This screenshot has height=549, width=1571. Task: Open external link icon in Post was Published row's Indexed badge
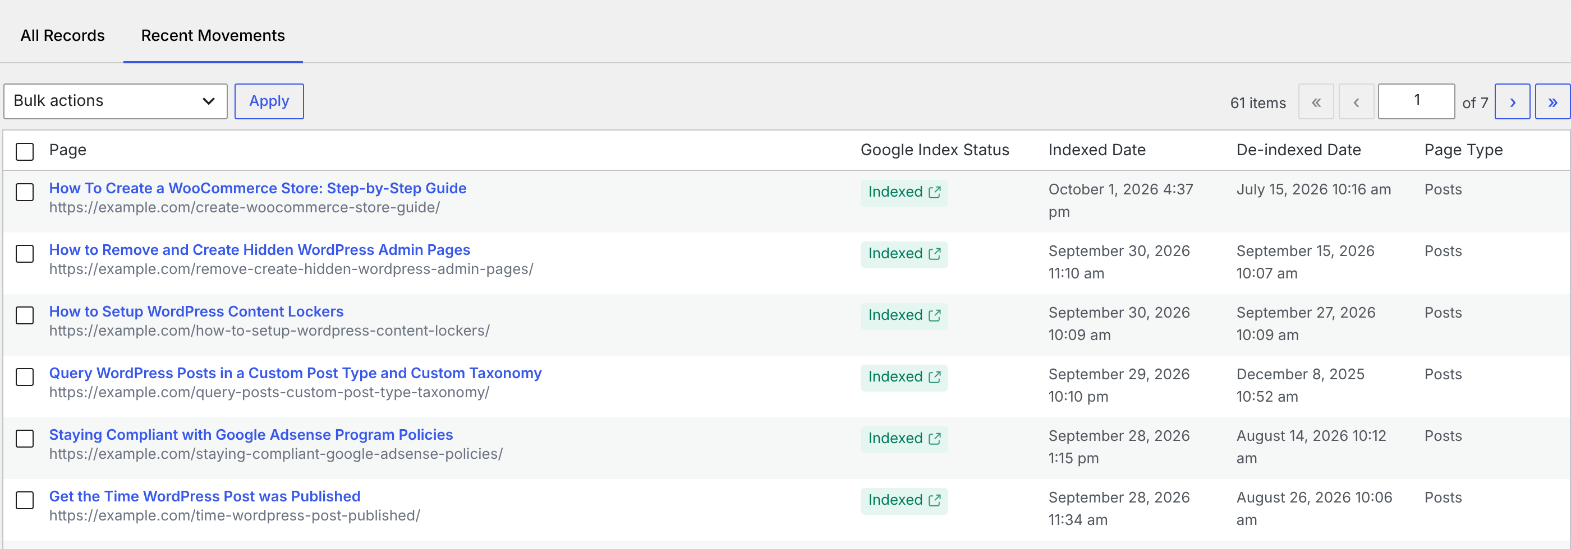pyautogui.click(x=934, y=500)
